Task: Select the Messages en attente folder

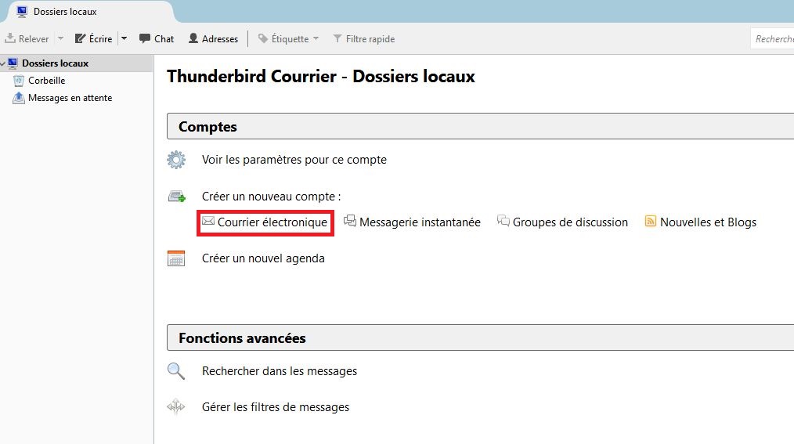Action: [x=70, y=98]
